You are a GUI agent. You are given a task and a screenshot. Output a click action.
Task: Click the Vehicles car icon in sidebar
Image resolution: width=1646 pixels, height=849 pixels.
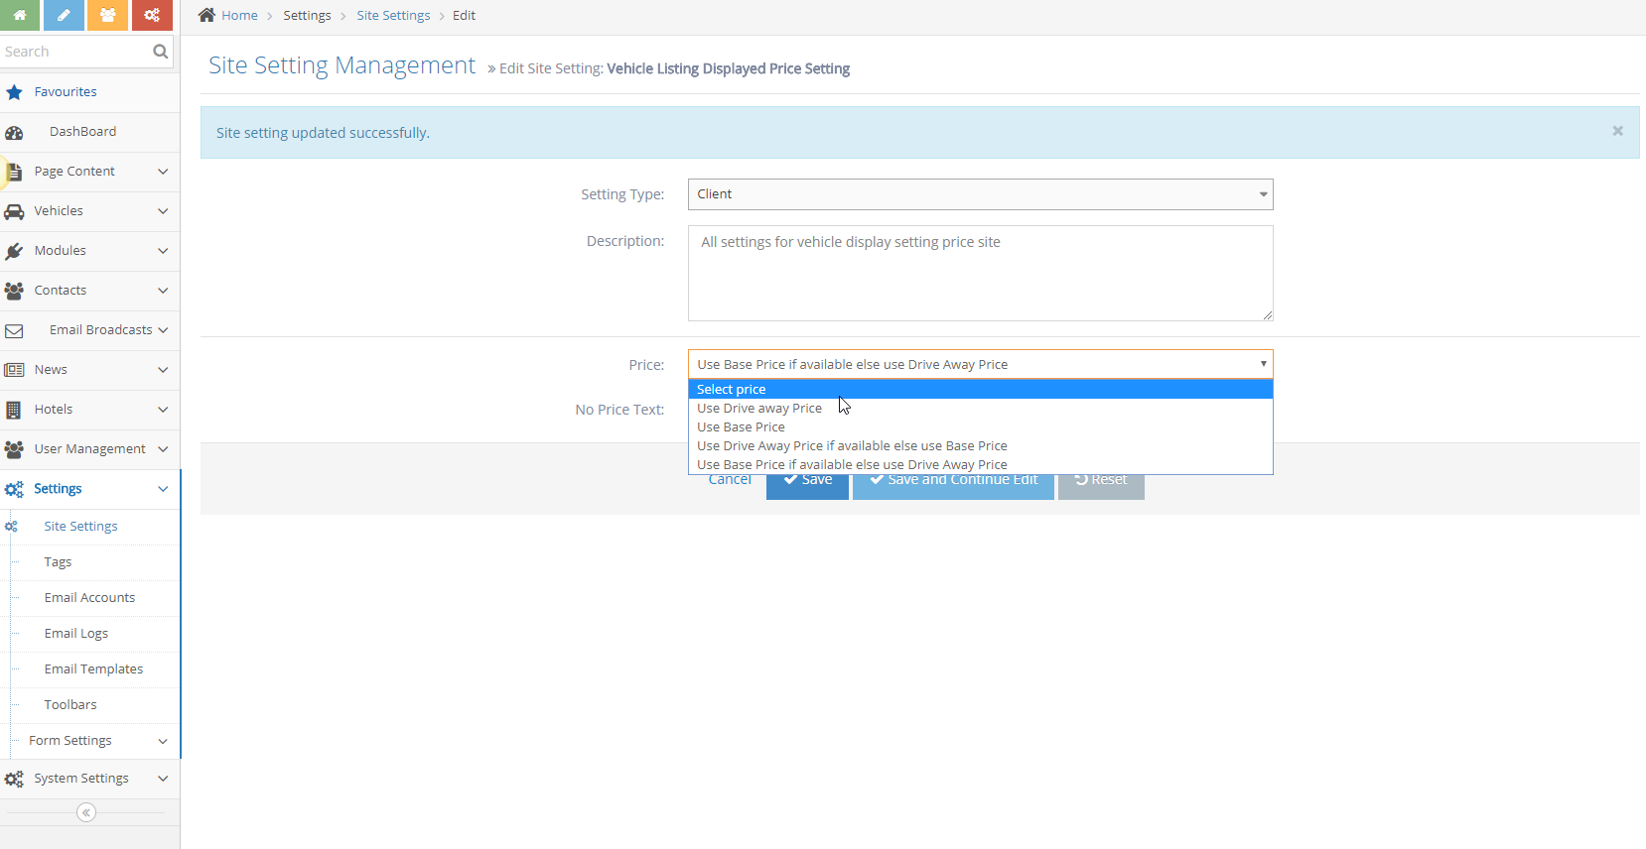tap(14, 211)
